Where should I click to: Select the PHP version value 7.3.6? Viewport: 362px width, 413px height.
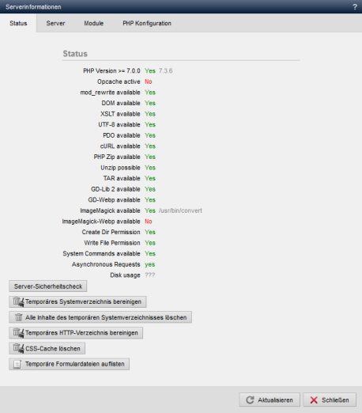point(165,71)
